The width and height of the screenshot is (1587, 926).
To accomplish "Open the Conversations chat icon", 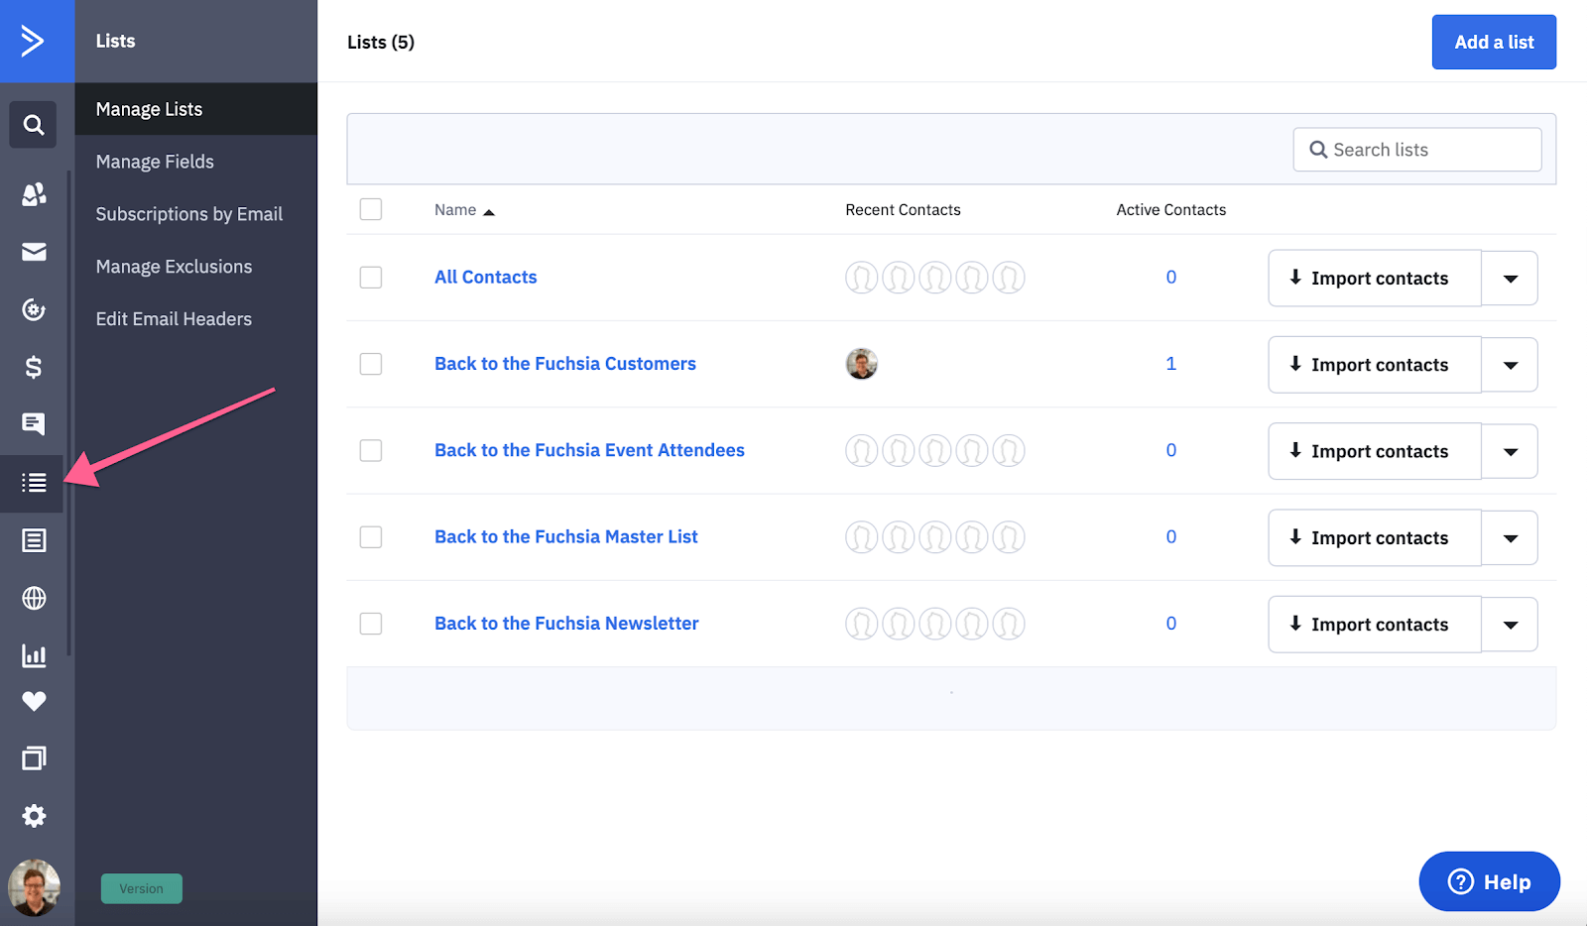I will click(x=34, y=424).
